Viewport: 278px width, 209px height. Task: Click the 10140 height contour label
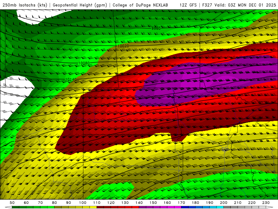pos(71,79)
